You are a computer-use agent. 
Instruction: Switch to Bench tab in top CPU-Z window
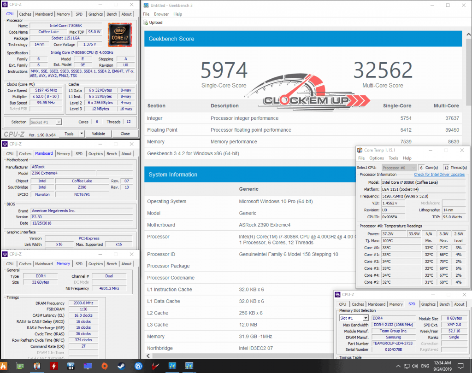tap(112, 14)
